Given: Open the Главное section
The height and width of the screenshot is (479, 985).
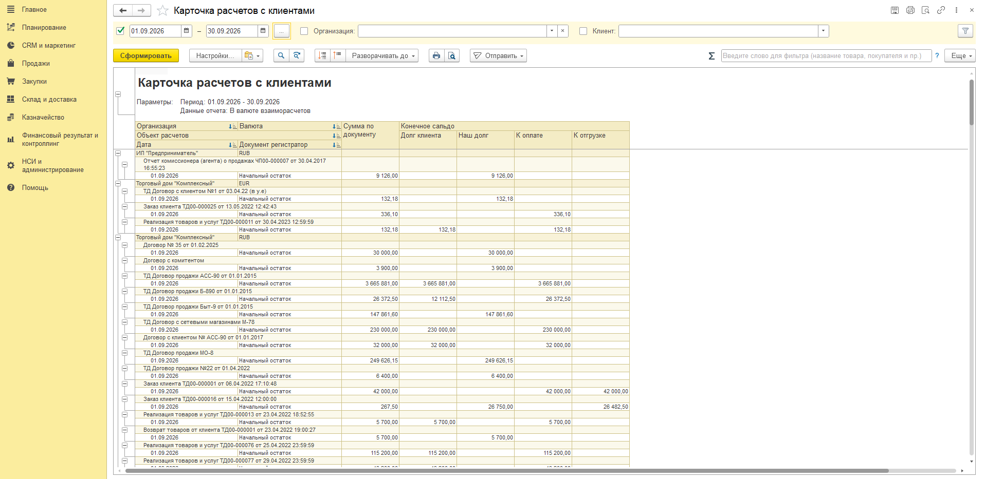Looking at the screenshot, I should tap(34, 9).
